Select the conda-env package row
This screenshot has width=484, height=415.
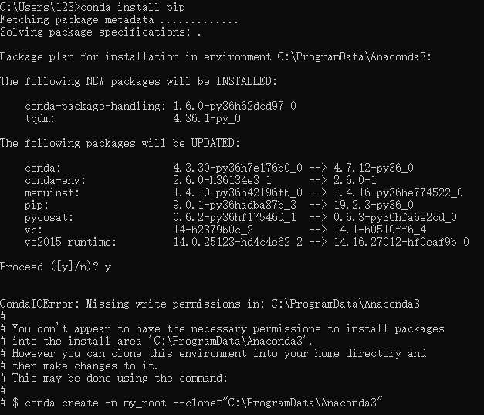pyautogui.click(x=201, y=181)
